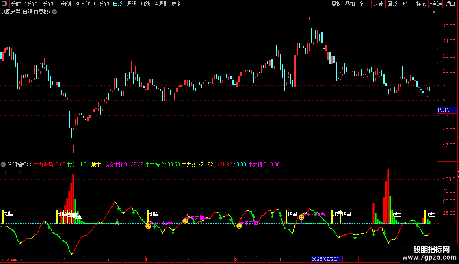Open the 统计 statistics tool

378,4
